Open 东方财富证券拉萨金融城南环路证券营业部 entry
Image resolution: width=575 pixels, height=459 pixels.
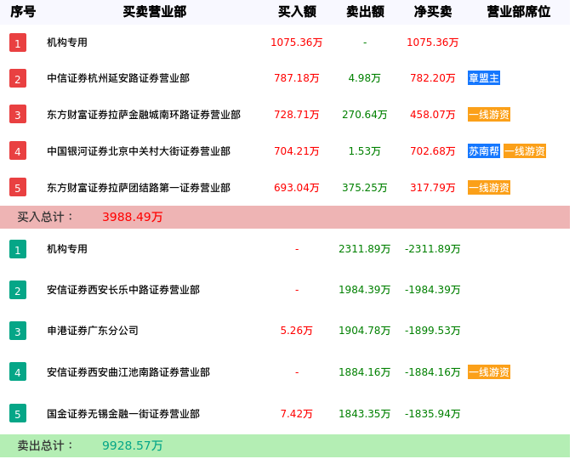[144, 114]
